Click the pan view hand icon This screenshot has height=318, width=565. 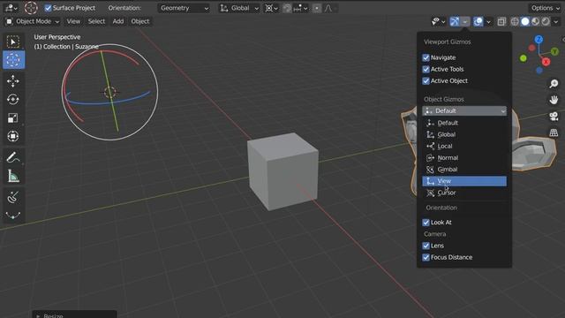554,100
